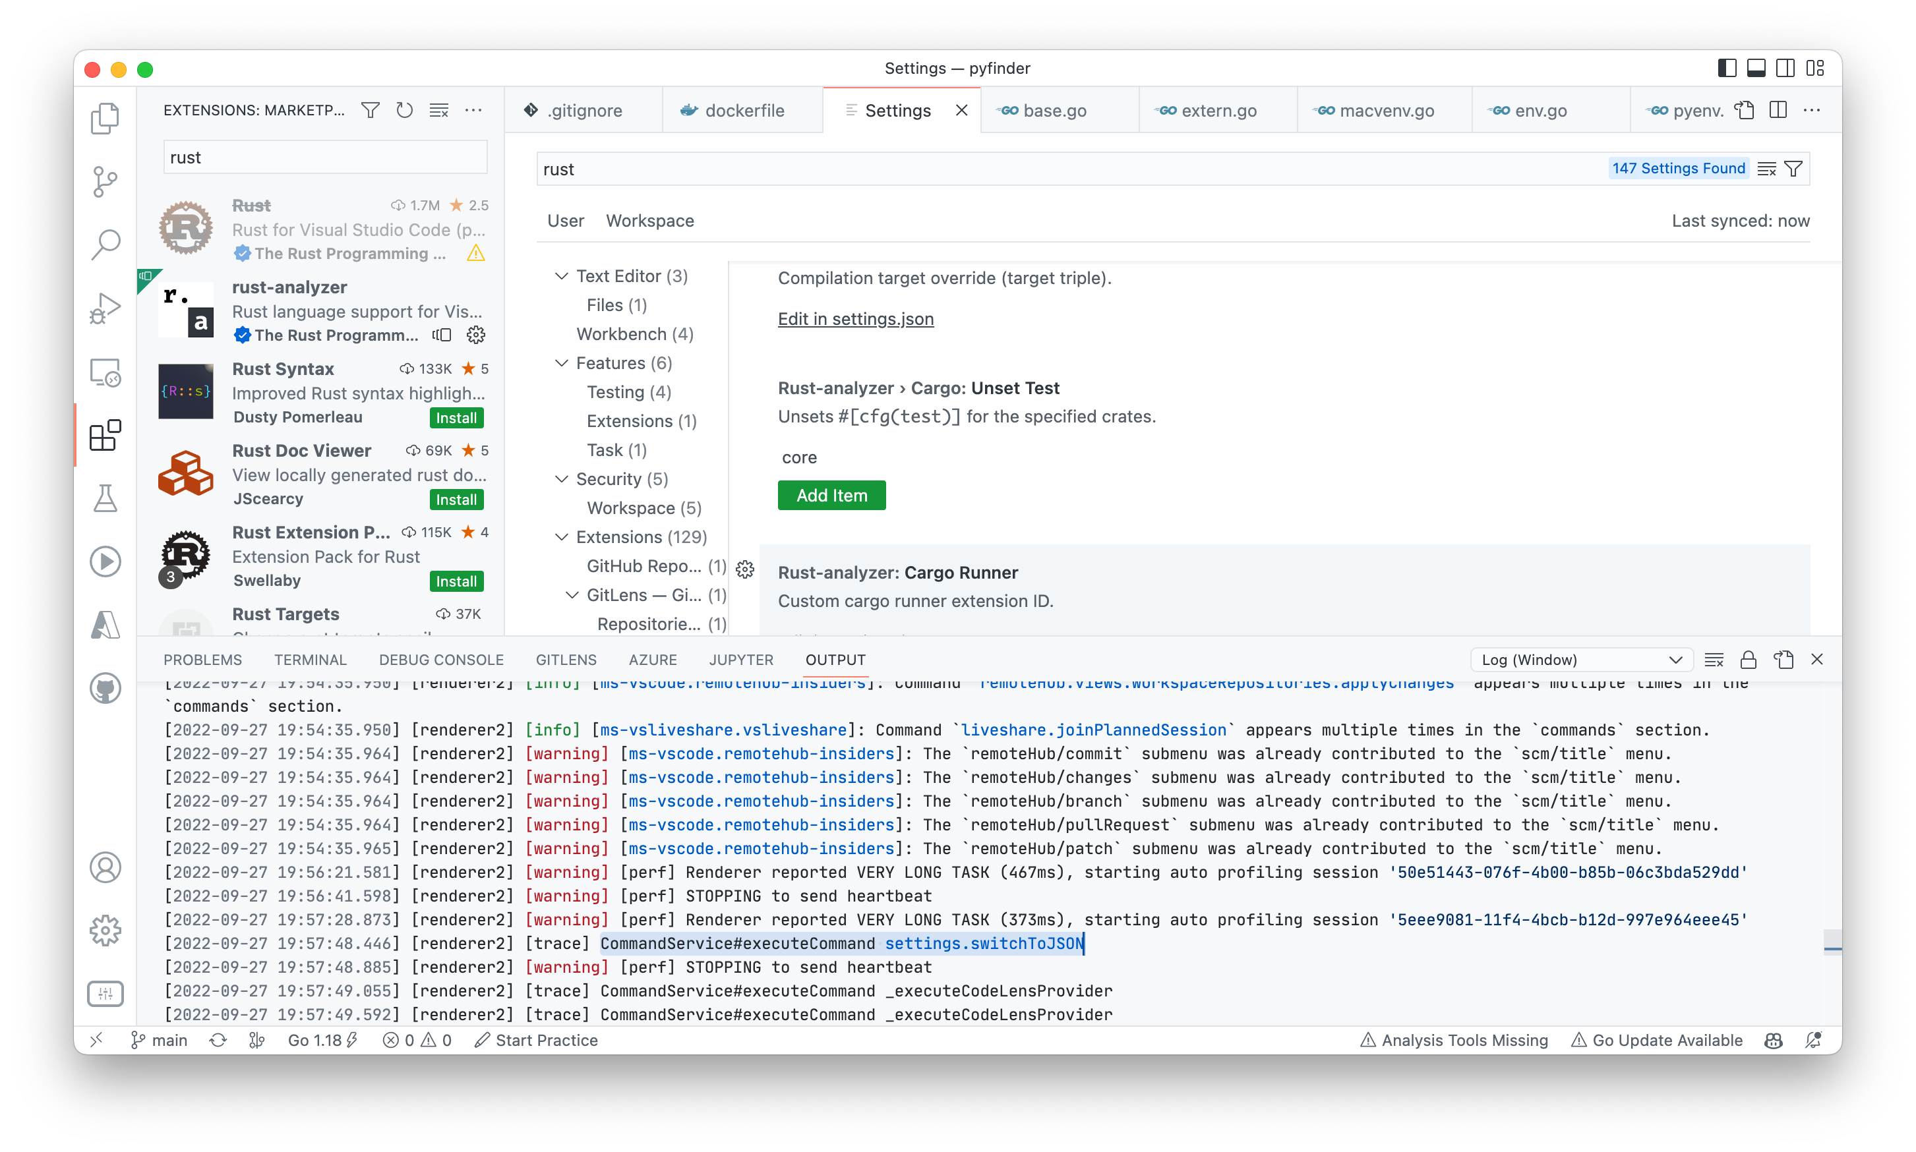This screenshot has height=1152, width=1916.
Task: Clear the output panel log
Action: point(1714,660)
